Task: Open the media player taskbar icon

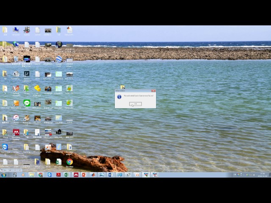Action: (23, 175)
